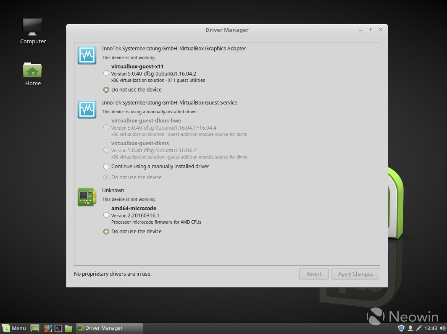This screenshot has width=447, height=334.
Task: Select Do not use the device for Unknown
Action: coord(106,232)
